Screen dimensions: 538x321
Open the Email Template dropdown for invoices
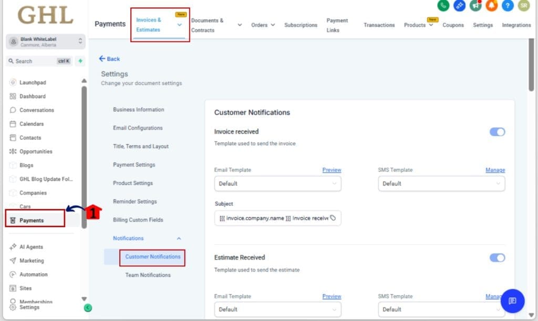pos(277,184)
